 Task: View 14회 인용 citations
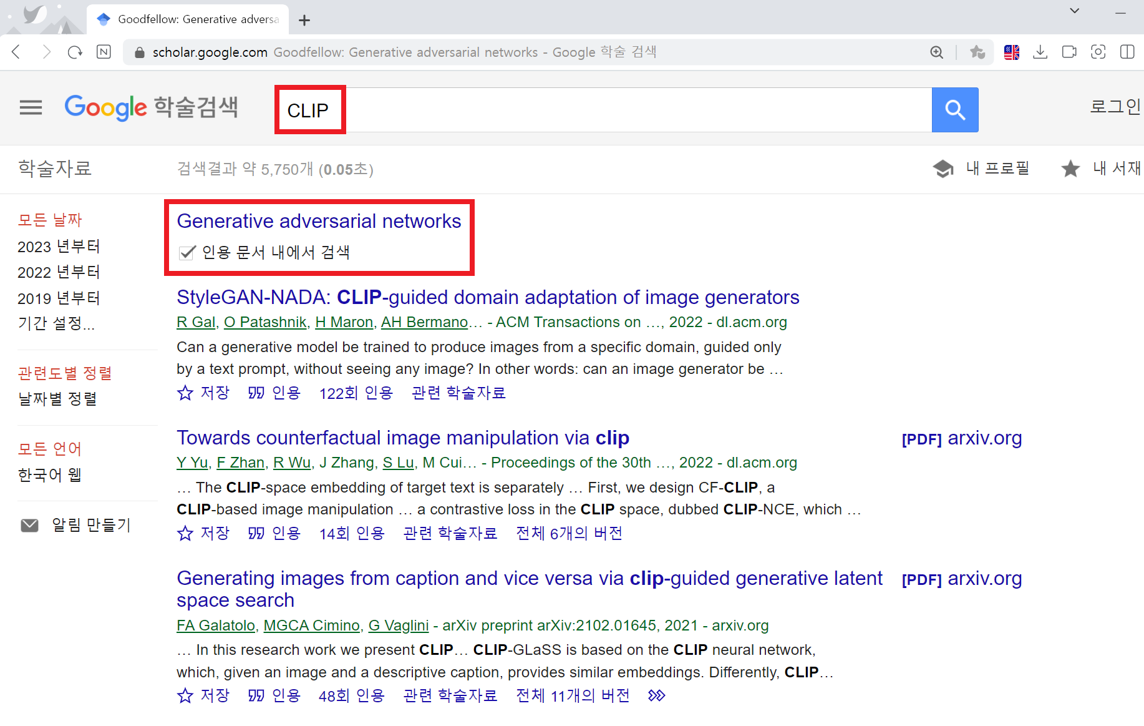click(352, 533)
